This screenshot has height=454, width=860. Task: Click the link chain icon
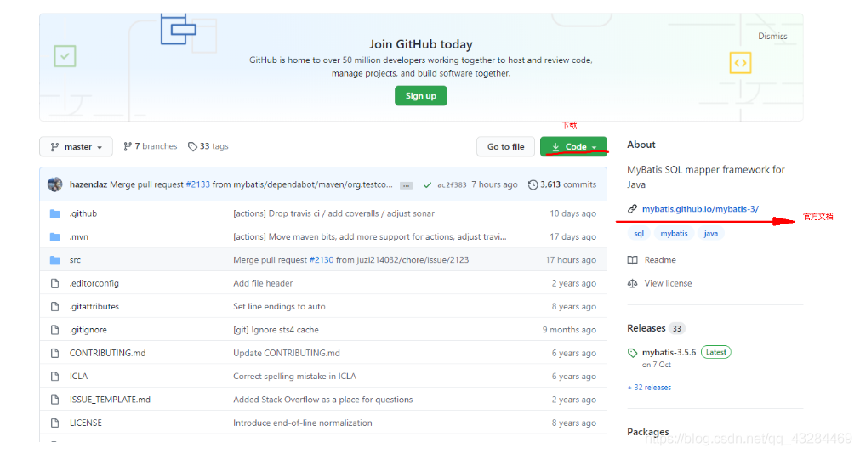coord(632,209)
